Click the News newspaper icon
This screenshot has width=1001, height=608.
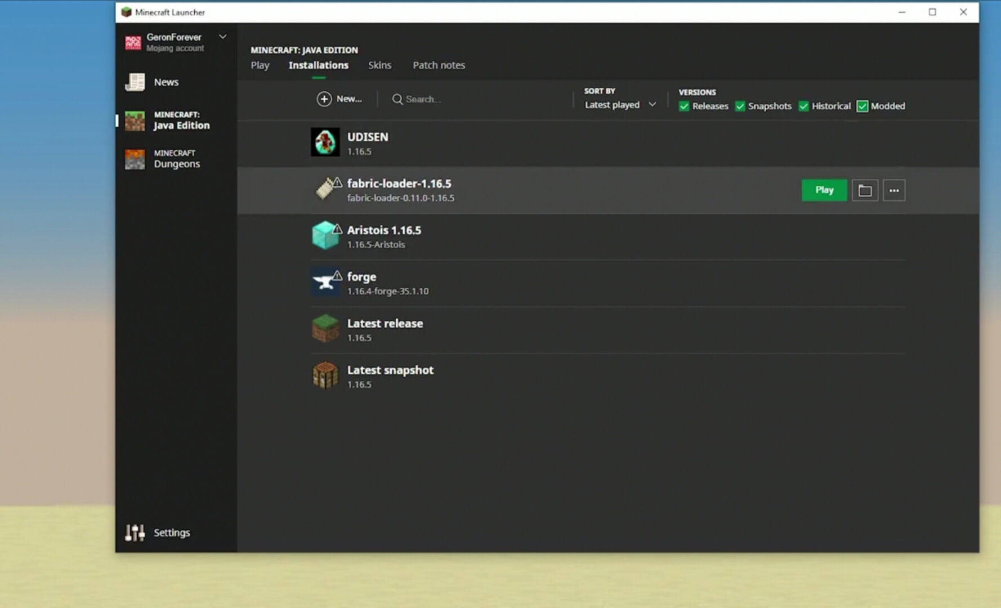[x=135, y=82]
